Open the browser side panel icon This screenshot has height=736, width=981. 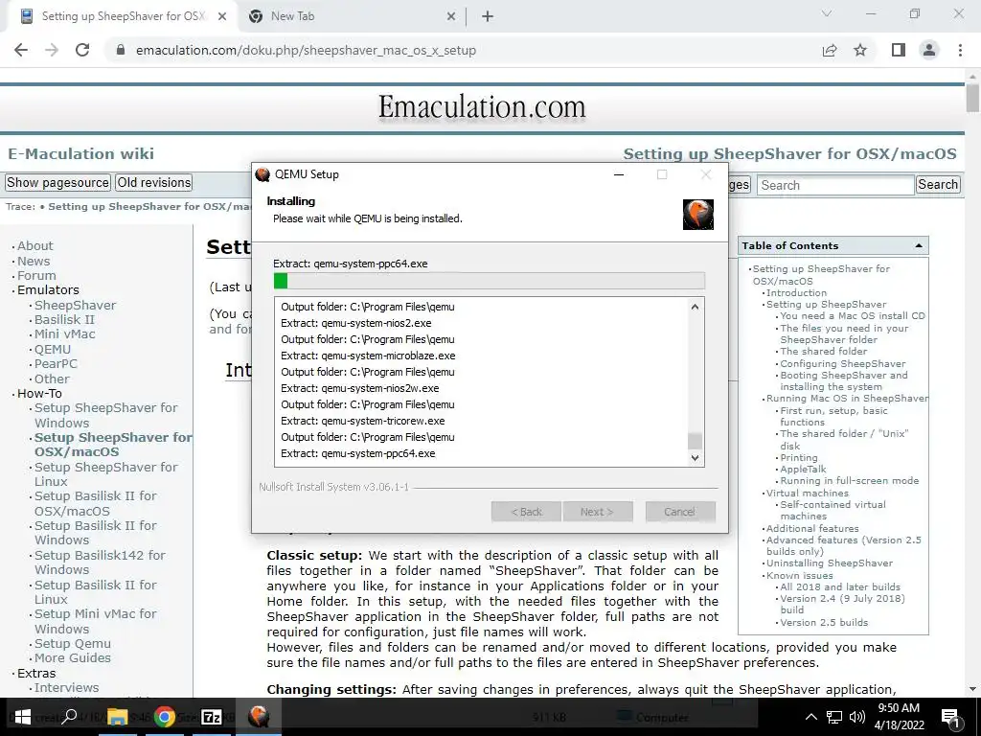(x=899, y=50)
